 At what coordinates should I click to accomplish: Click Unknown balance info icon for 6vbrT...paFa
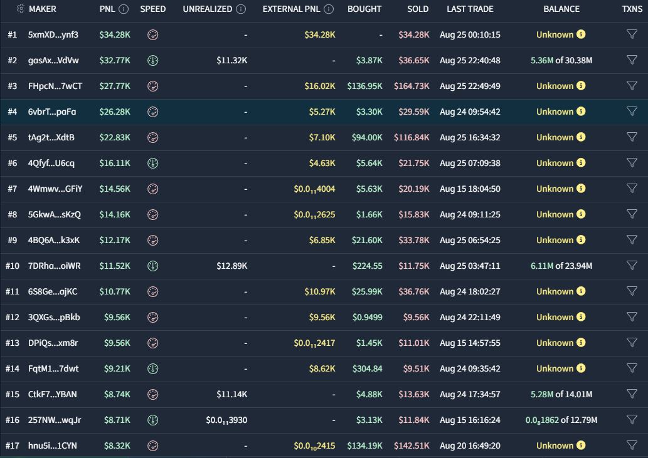coord(581,112)
